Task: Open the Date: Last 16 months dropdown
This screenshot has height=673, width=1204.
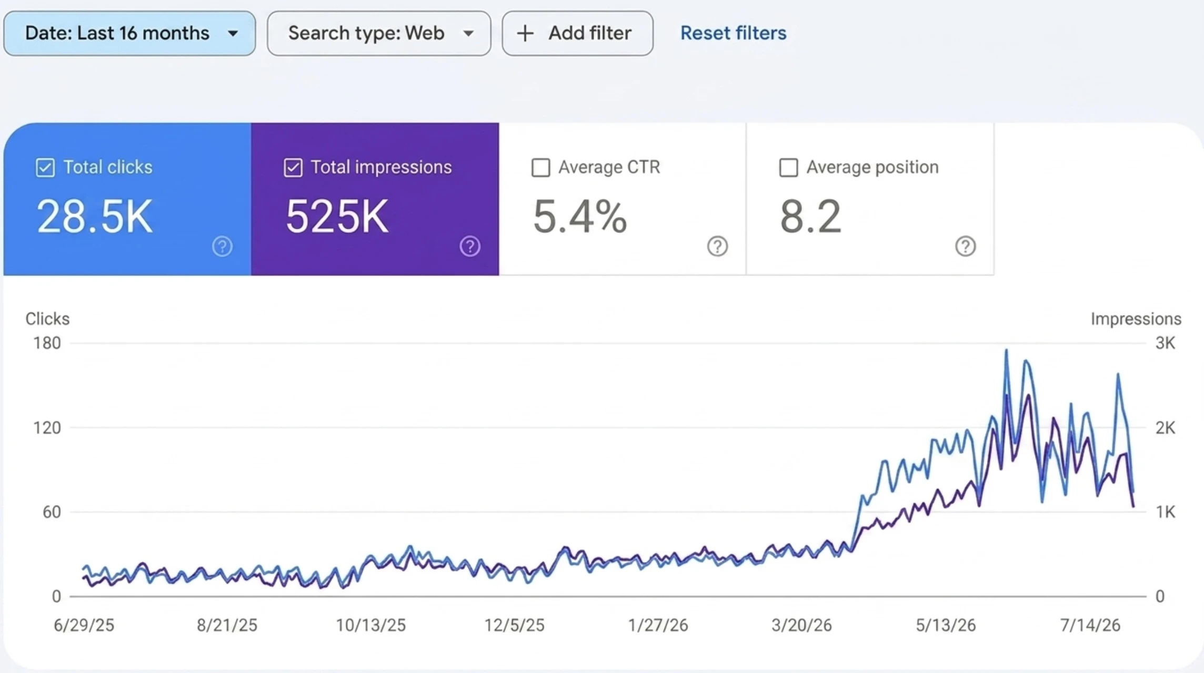Action: 129,33
